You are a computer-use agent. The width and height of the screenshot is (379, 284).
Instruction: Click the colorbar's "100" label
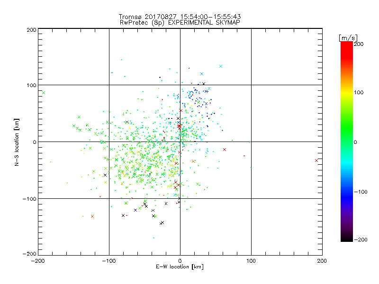pos(359,92)
